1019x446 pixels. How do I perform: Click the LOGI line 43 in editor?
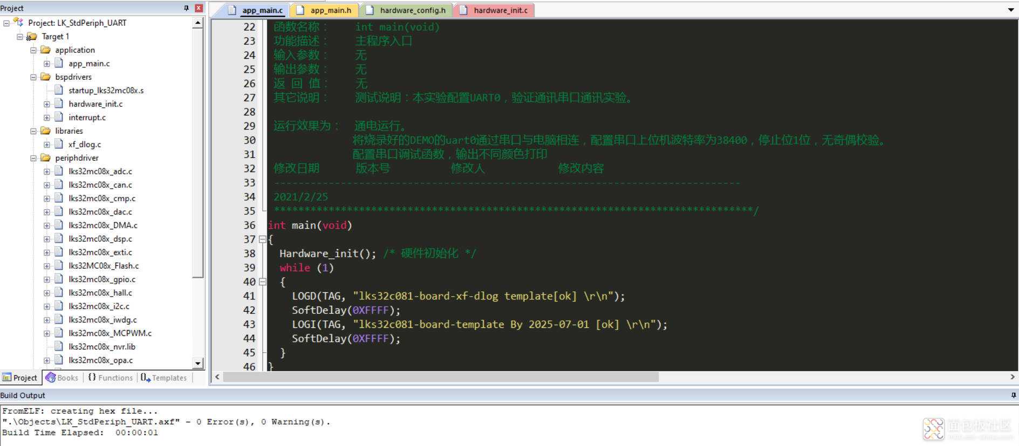coord(480,325)
